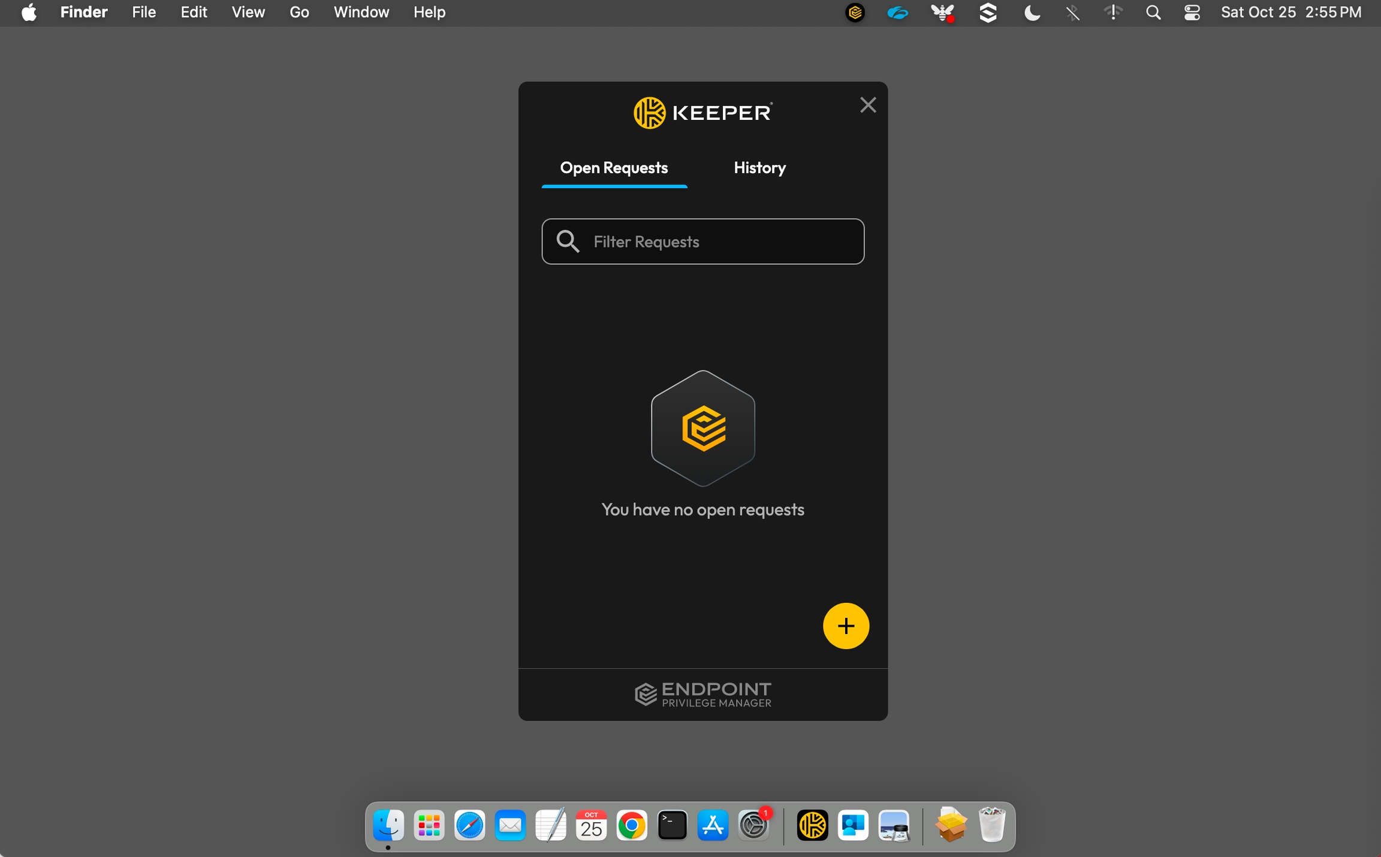Click the Filter Requests search field

702,242
